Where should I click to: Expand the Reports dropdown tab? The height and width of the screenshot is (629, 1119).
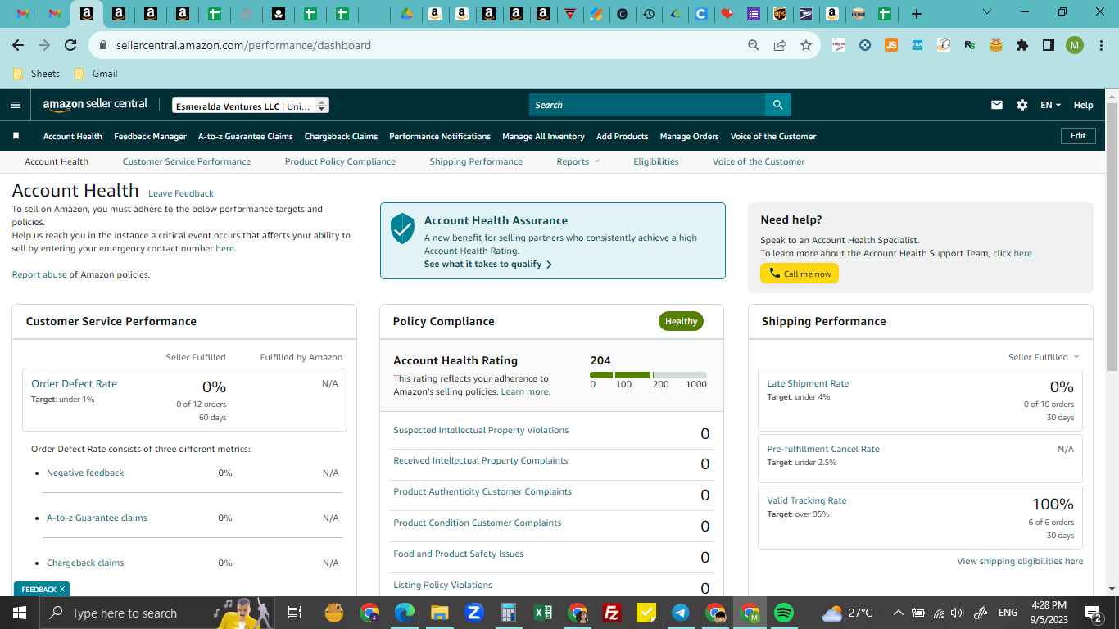coord(578,161)
